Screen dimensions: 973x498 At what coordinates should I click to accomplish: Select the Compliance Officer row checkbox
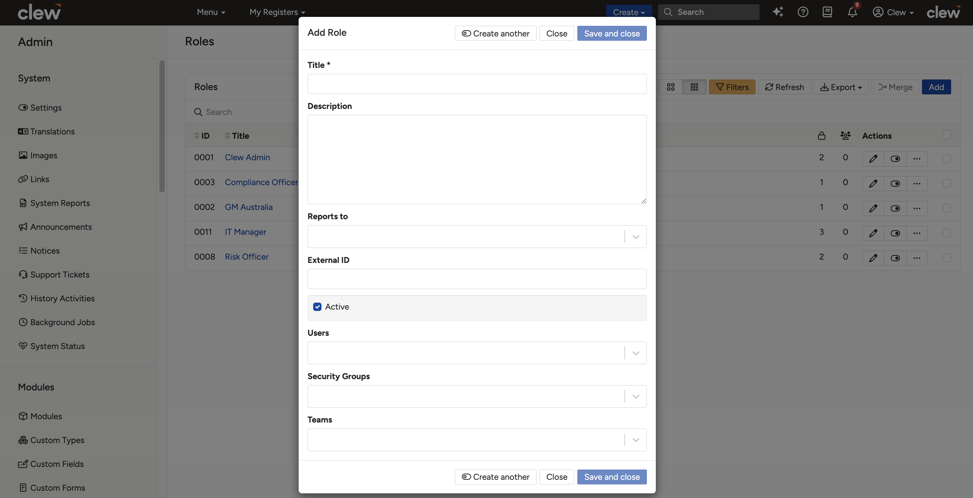coord(946,183)
